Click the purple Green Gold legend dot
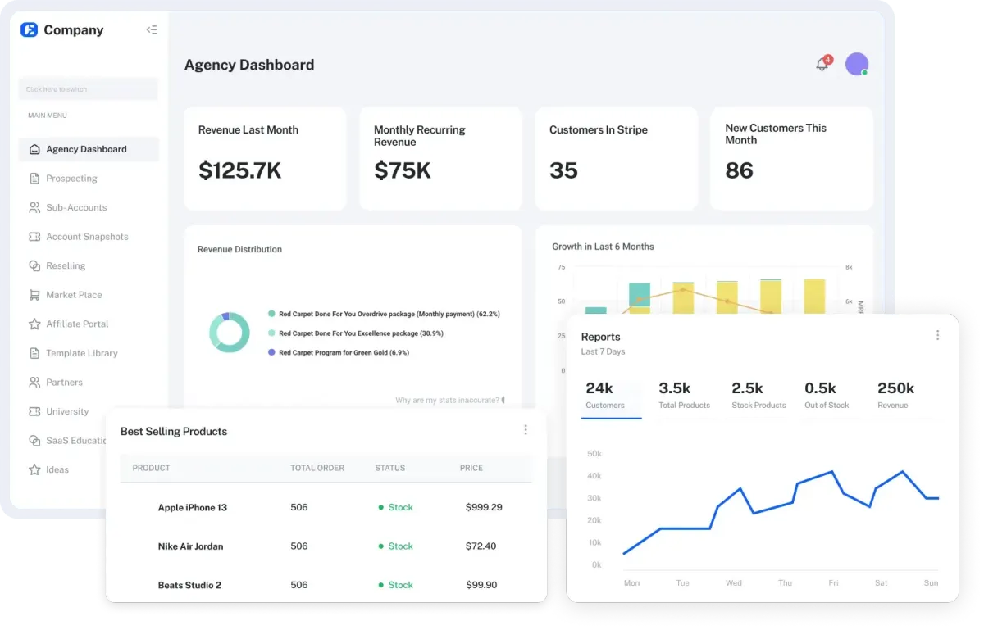The image size is (984, 630). 271,352
